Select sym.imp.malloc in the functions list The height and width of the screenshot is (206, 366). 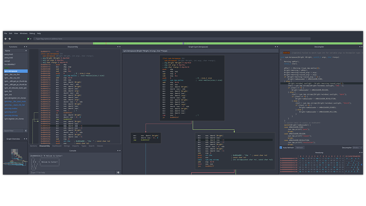tap(11, 108)
